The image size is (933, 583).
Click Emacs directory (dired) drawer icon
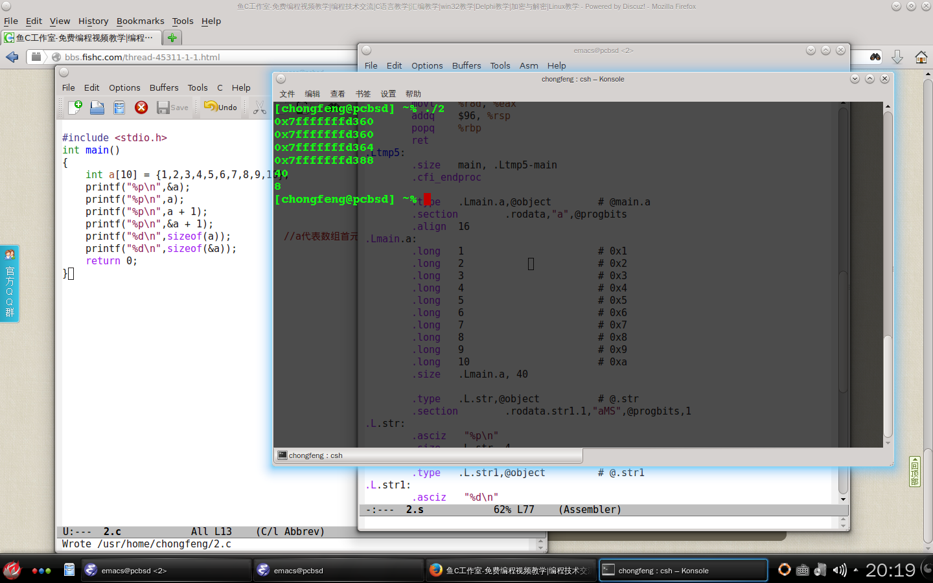119,108
